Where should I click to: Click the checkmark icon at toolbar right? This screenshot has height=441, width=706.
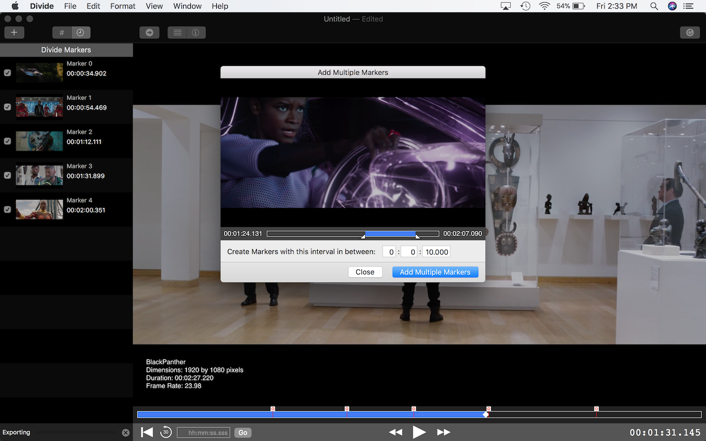[690, 33]
